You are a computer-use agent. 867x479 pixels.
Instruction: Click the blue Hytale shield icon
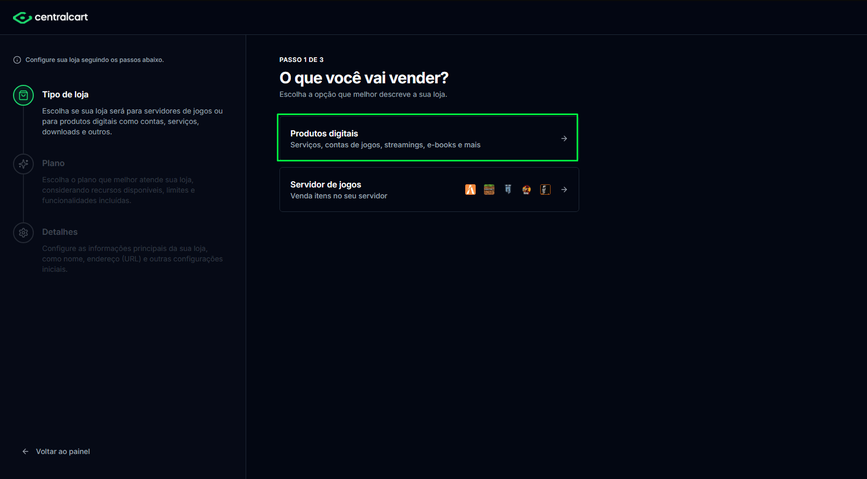tap(508, 190)
